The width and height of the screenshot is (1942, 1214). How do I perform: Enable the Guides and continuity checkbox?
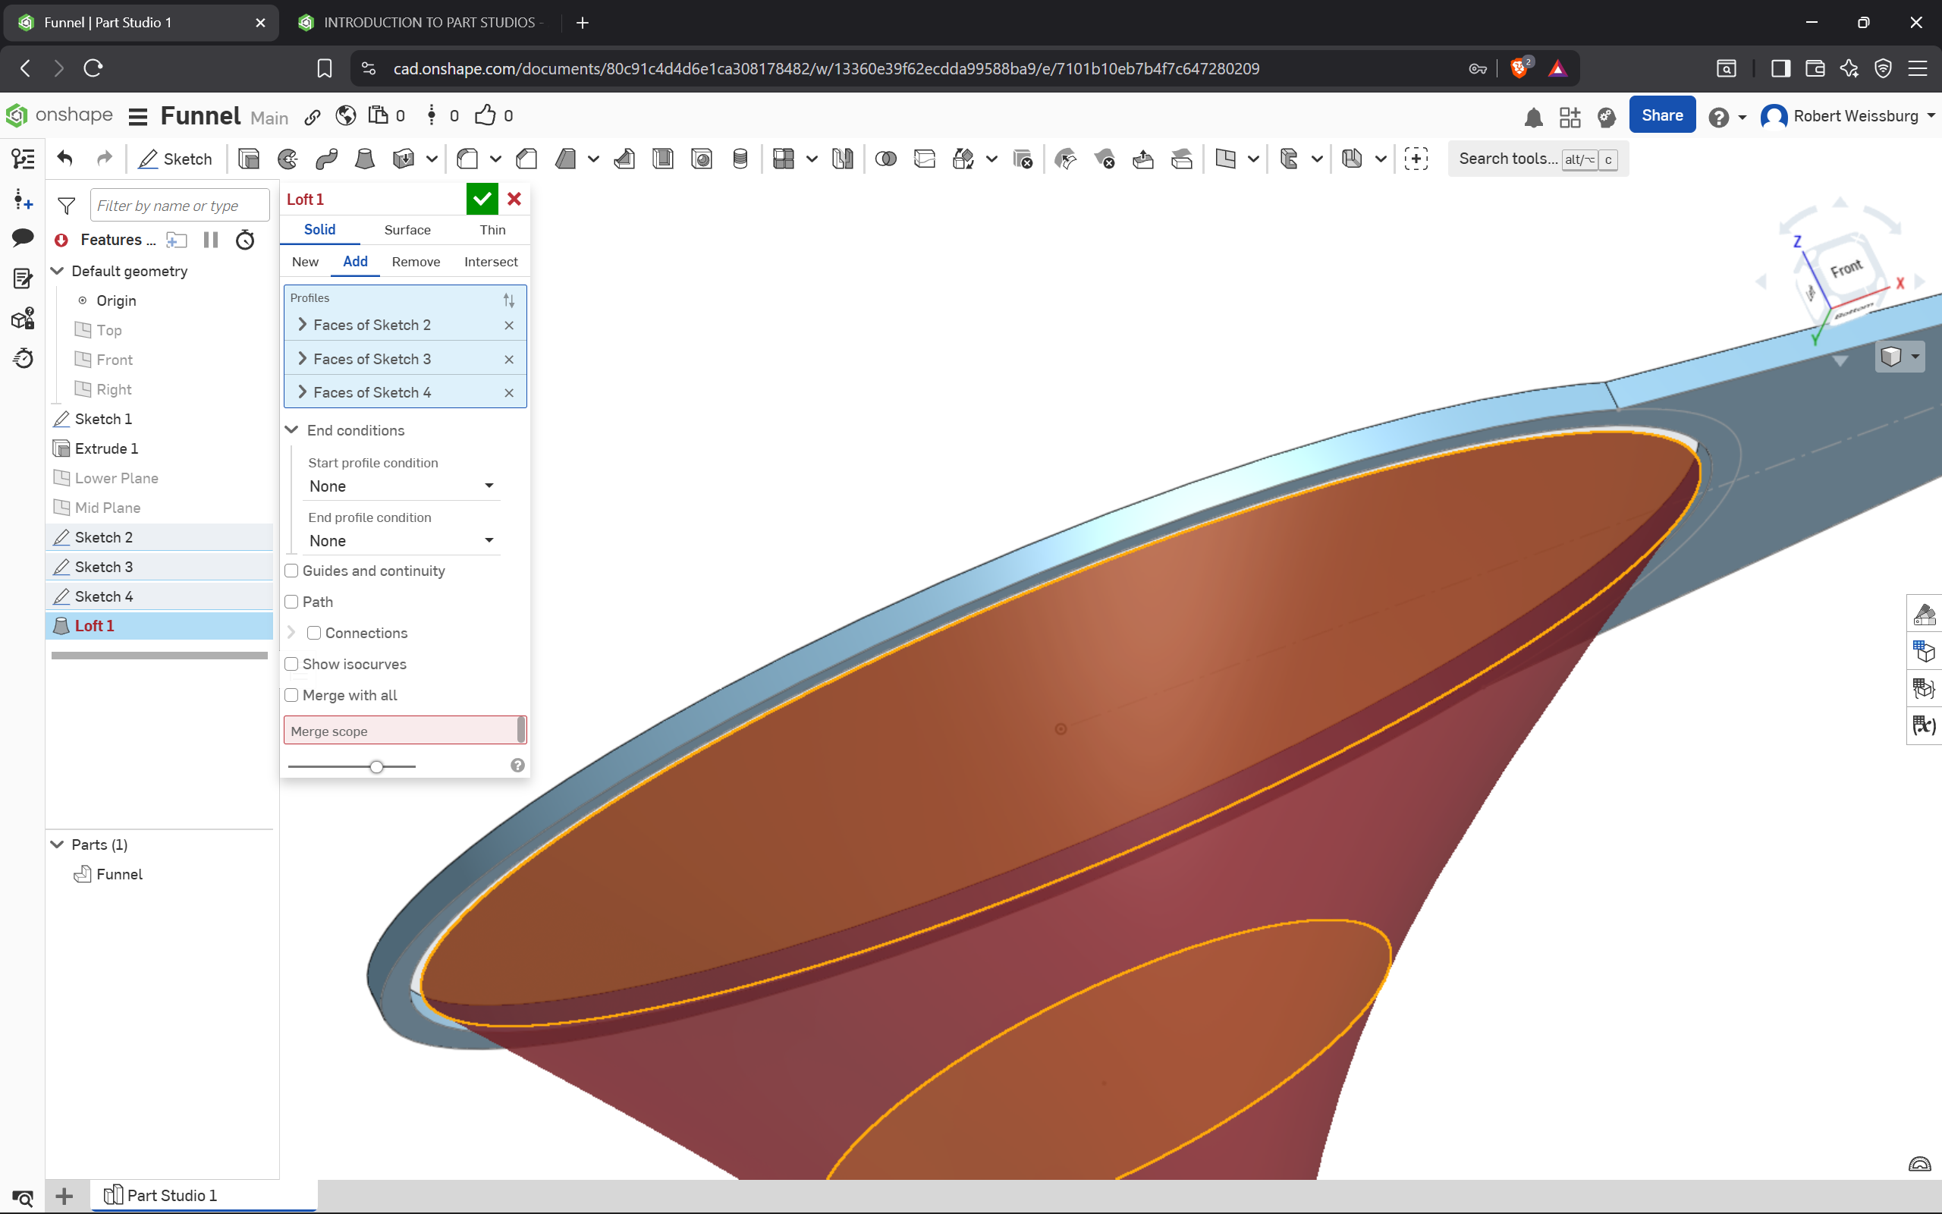click(292, 571)
